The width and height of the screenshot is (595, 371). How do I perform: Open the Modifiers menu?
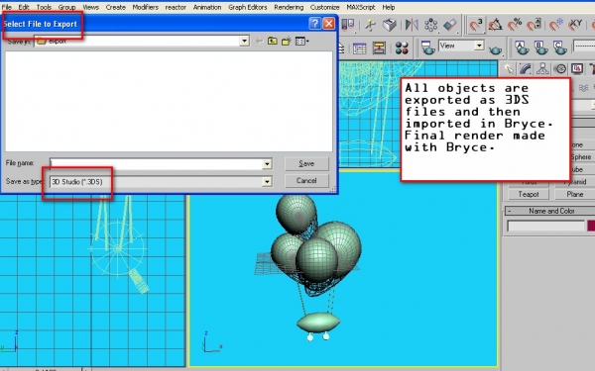click(146, 7)
